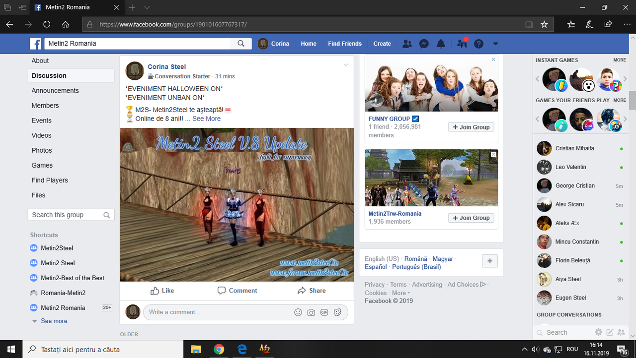Image resolution: width=636 pixels, height=358 pixels.
Task: Open Photos in group menu
Action: 42,150
